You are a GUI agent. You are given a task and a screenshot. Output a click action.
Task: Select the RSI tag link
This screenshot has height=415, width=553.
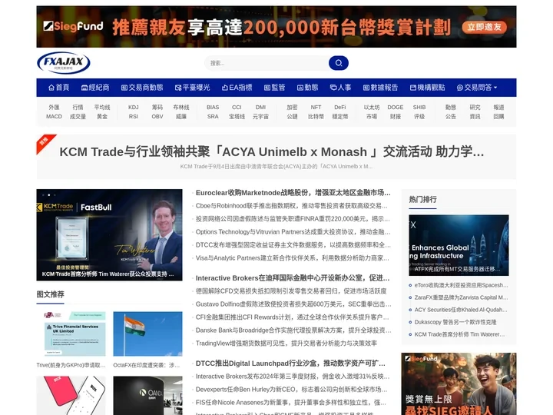134,117
